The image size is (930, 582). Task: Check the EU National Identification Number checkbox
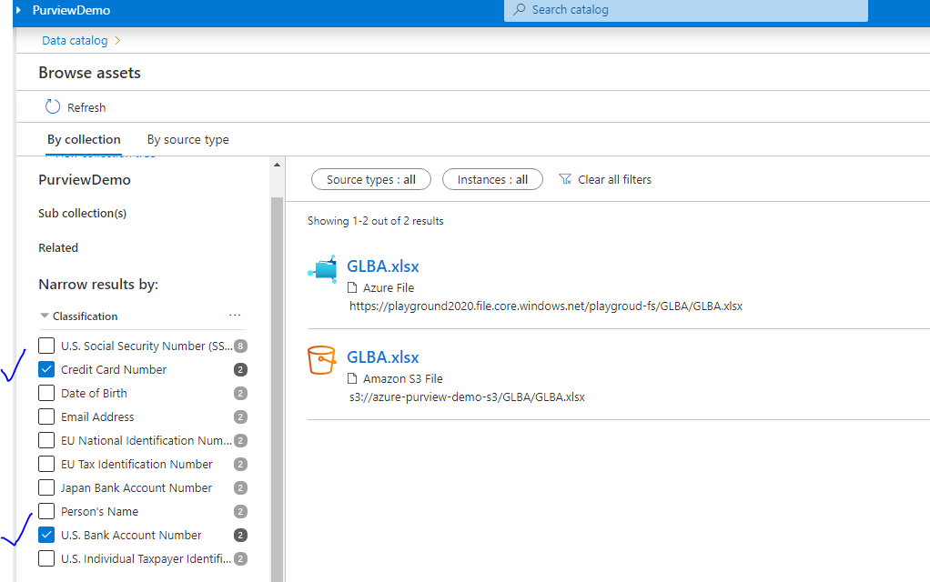coord(46,440)
